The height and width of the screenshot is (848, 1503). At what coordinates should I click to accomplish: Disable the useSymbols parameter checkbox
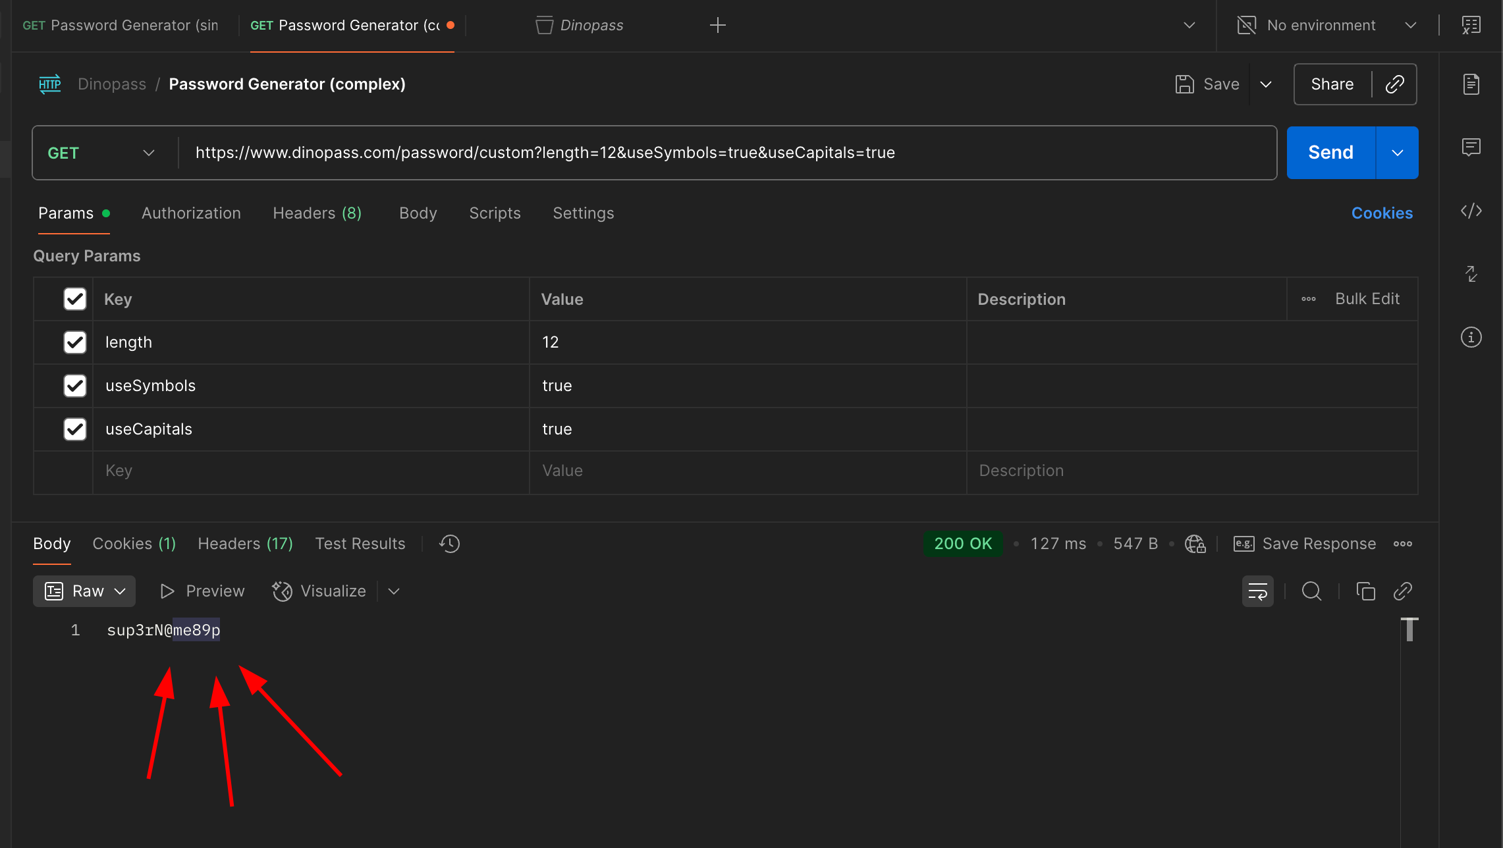75,386
